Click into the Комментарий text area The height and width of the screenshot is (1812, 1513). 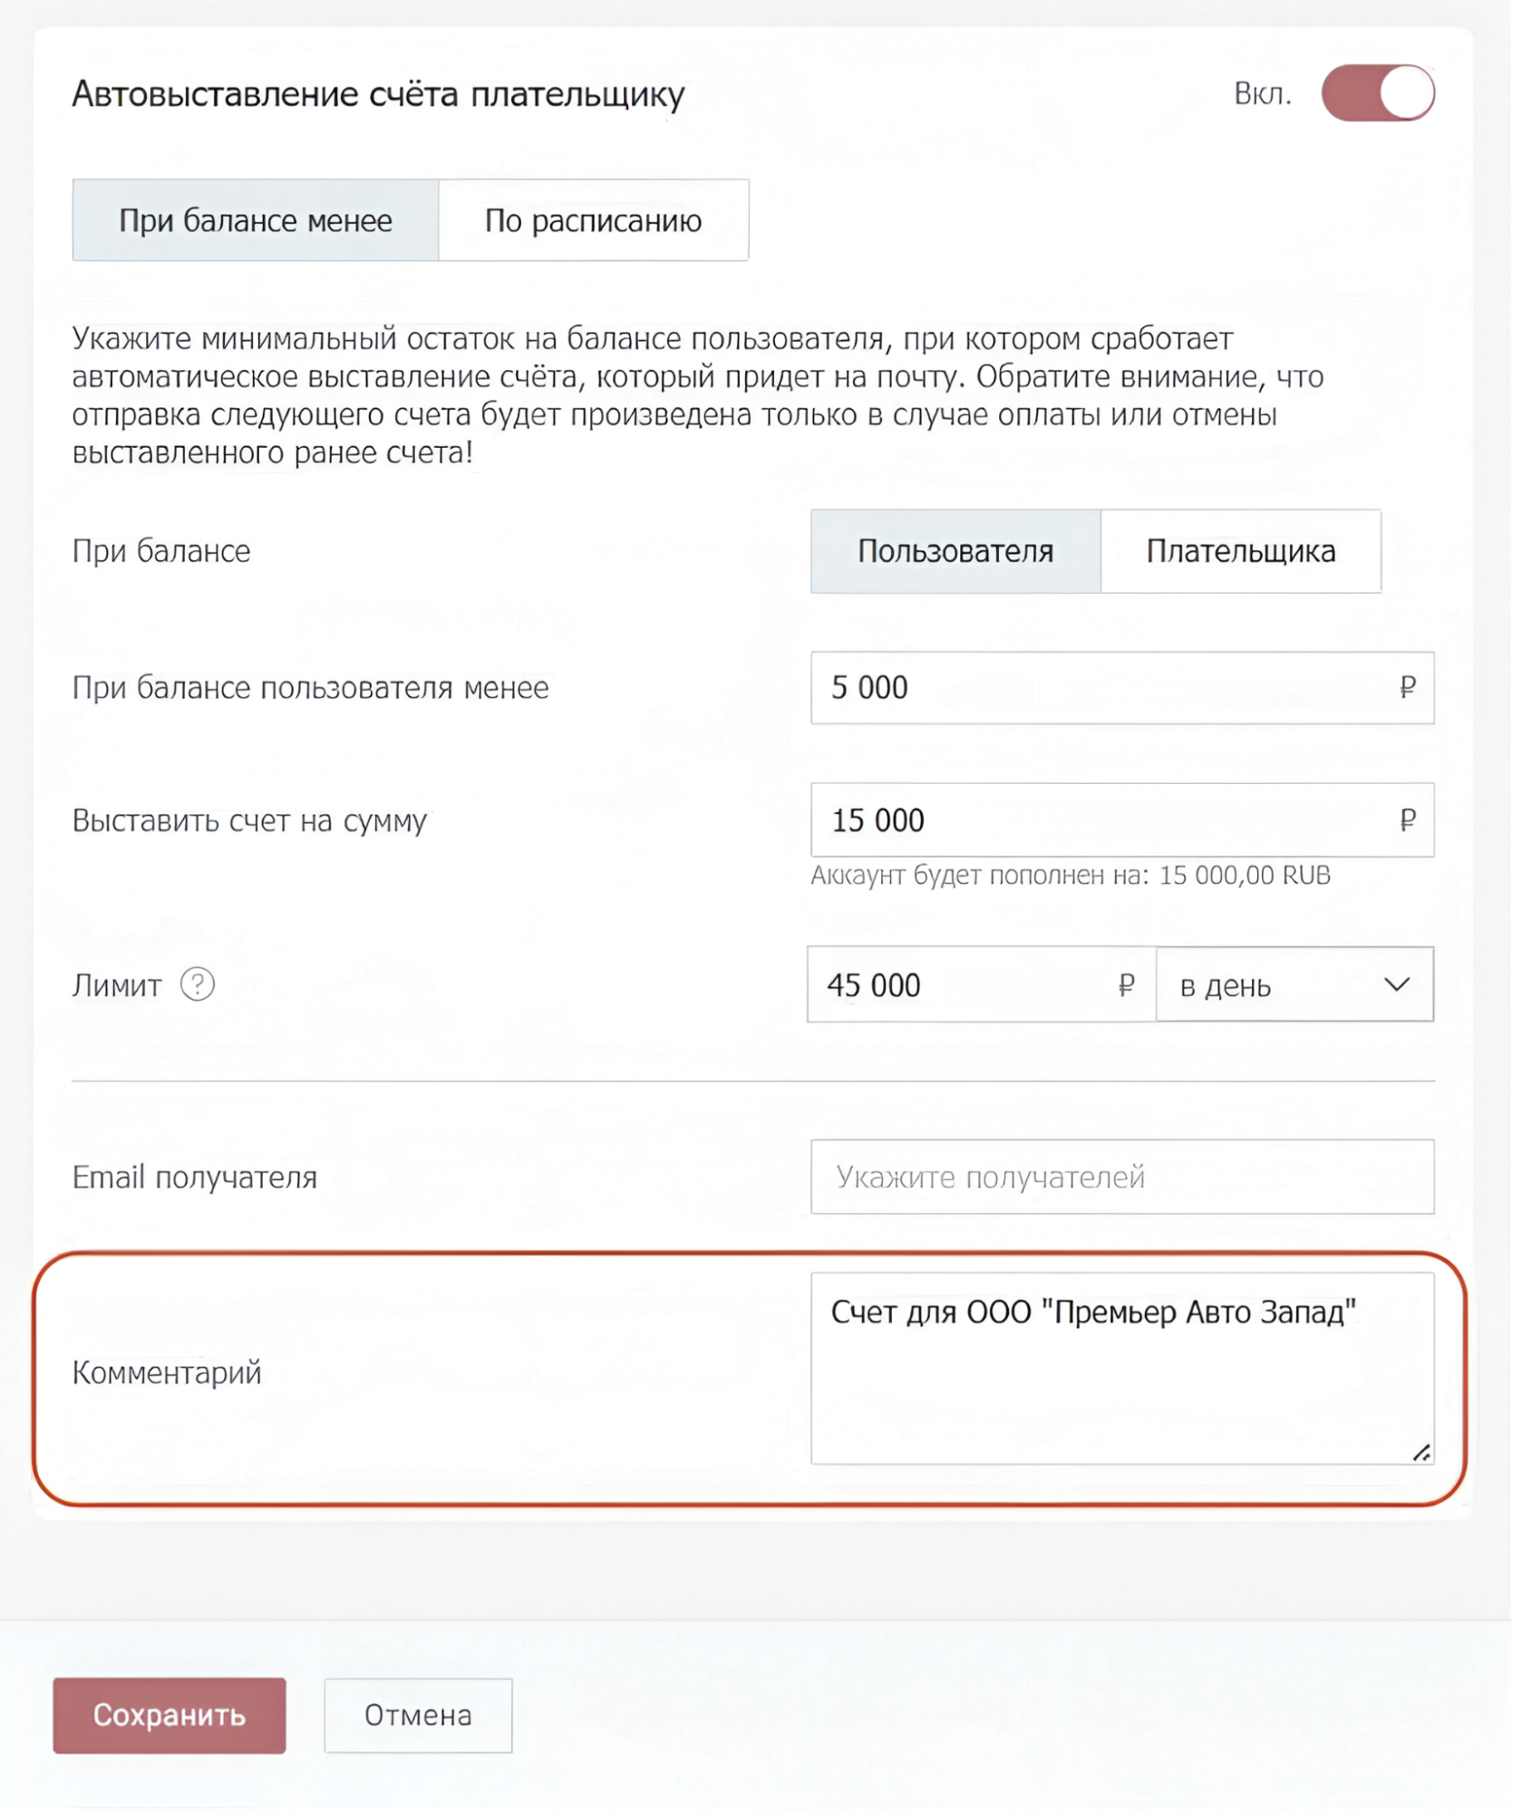click(x=1122, y=1369)
